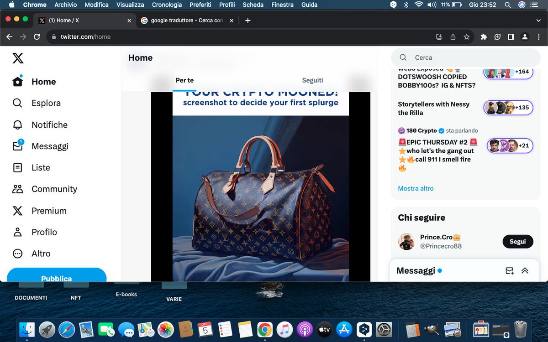Open the Profilo person icon
This screenshot has height=342, width=548.
pos(17,232)
